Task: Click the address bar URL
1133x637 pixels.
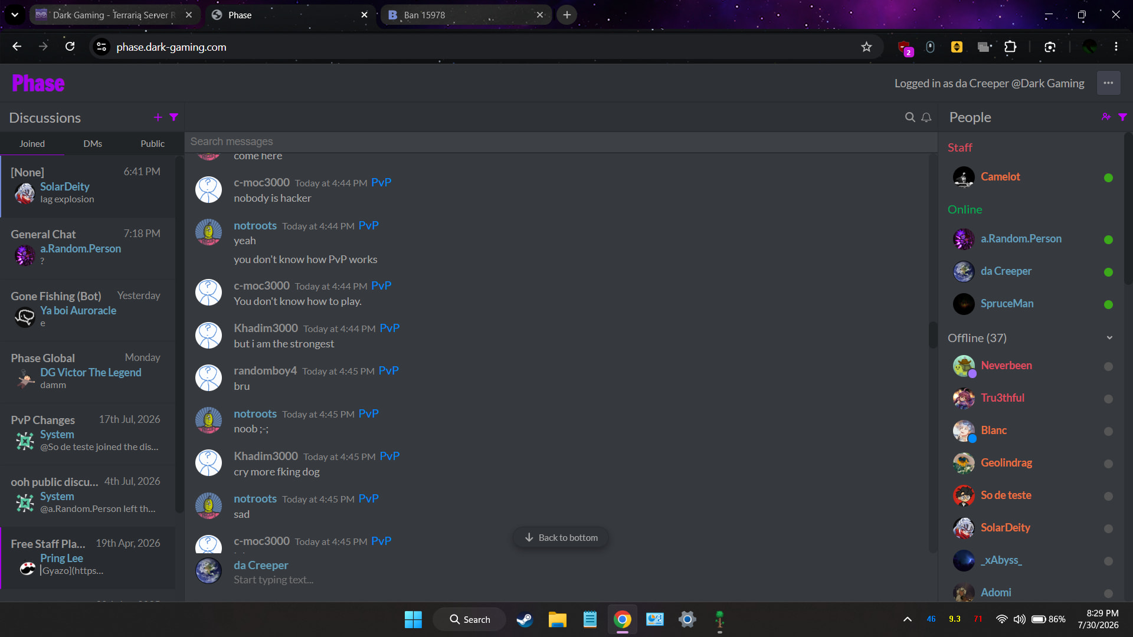Action: (171, 47)
